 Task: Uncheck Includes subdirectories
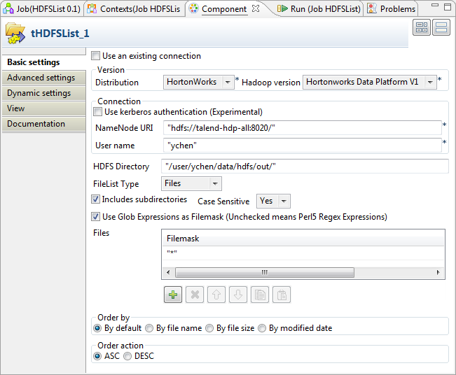point(97,200)
